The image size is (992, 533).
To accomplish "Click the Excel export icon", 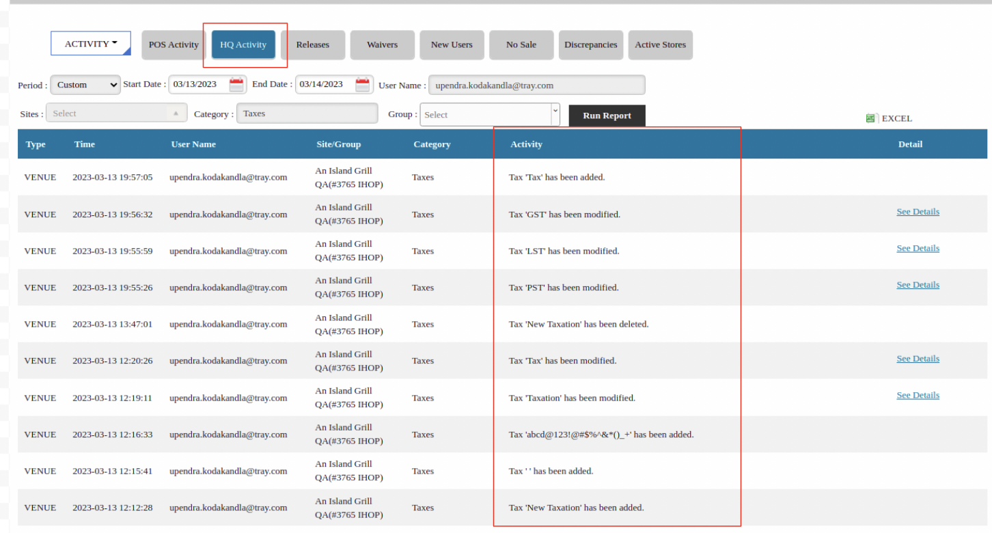I will point(870,118).
